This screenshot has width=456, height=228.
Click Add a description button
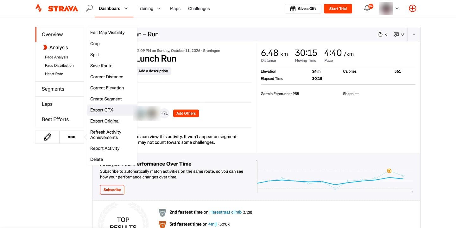coord(153,71)
